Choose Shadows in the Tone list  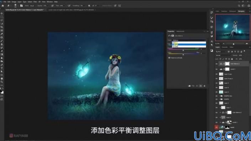[189, 43]
